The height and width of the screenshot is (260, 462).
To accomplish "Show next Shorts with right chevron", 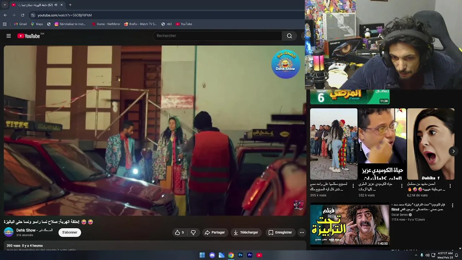I will click(453, 151).
